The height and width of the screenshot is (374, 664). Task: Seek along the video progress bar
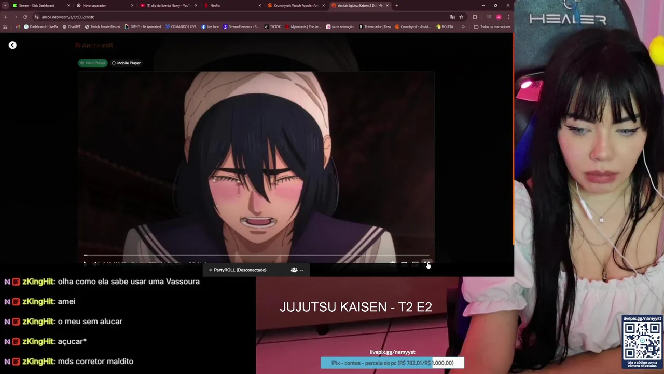pos(256,255)
